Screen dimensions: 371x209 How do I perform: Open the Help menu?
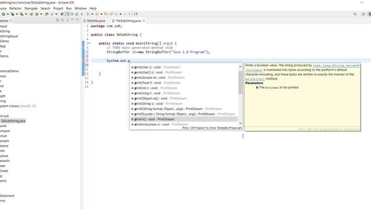pos(93,8)
